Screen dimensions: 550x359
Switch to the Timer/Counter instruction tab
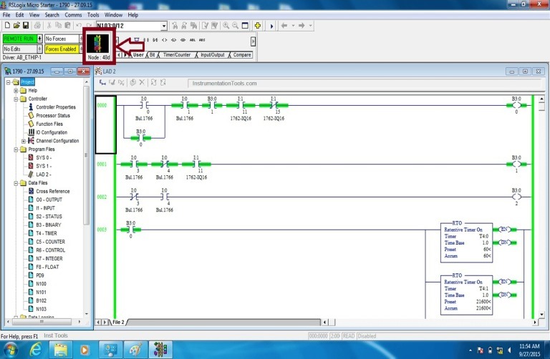click(x=176, y=54)
